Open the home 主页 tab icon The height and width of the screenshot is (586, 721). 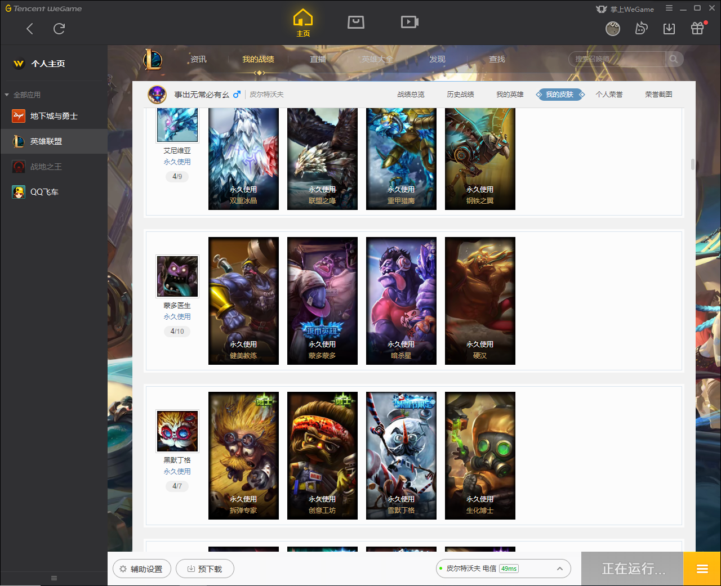(x=303, y=23)
